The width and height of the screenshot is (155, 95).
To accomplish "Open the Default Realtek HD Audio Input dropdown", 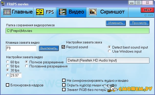I will tap(108, 60).
